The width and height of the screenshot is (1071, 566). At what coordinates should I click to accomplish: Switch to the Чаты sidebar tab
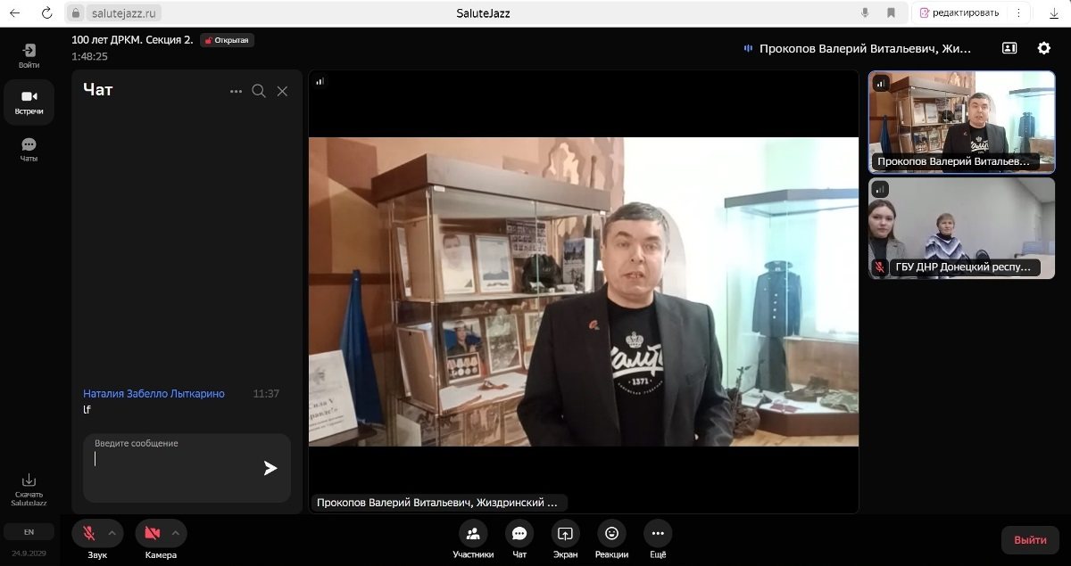tap(29, 149)
